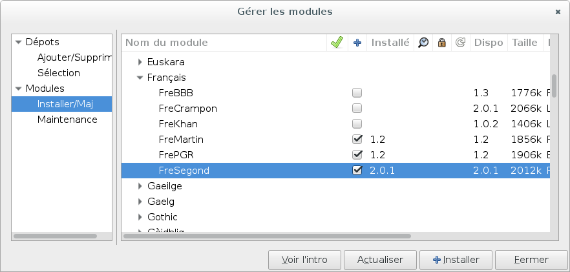This screenshot has width=570, height=272.
Task: Click the magnifier index column icon
Action: [423, 43]
